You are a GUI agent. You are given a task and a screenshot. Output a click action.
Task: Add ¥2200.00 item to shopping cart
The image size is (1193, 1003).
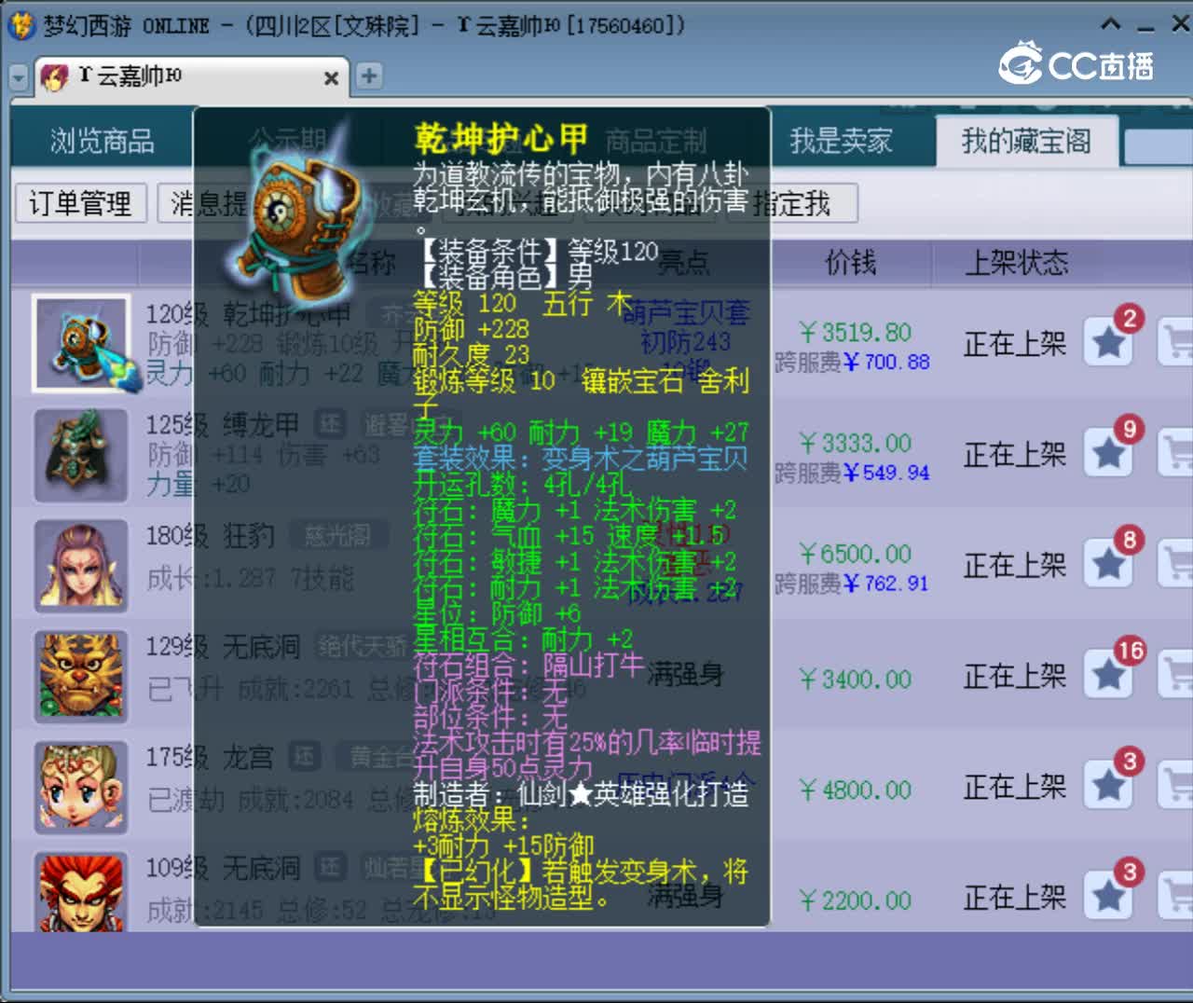1175,896
